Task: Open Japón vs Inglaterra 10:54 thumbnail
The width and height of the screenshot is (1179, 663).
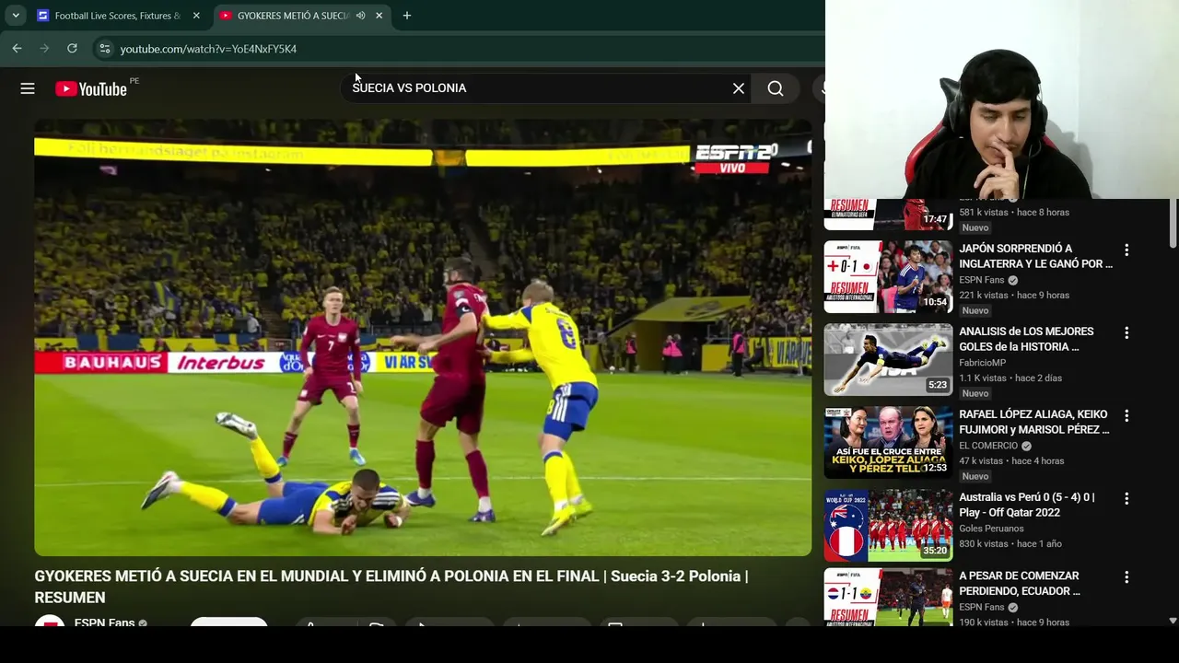Action: 888,277
